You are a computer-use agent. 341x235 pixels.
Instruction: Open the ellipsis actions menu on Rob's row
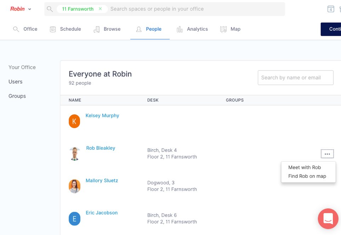(327, 153)
